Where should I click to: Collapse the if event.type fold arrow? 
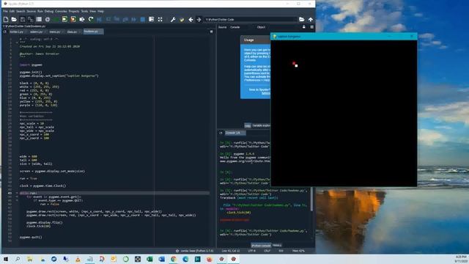tap(17, 200)
